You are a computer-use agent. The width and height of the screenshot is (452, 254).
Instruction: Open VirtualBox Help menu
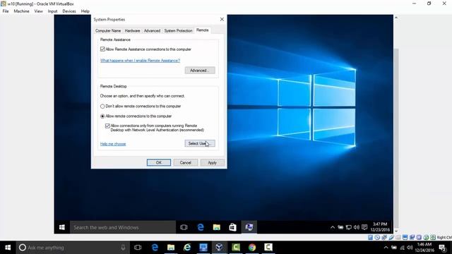(x=85, y=11)
